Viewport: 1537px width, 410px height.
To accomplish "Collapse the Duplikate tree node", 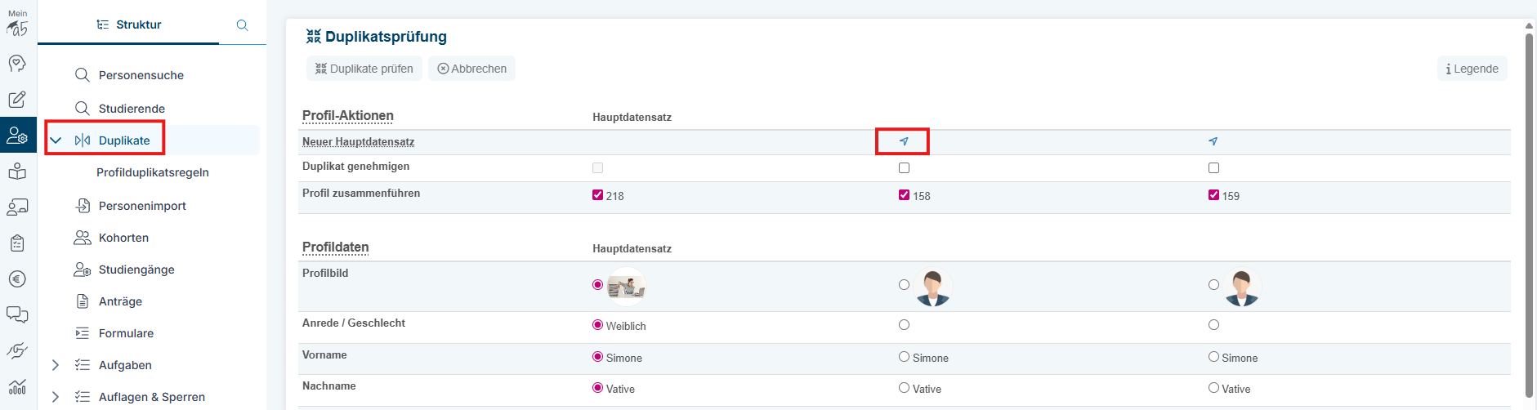I will [x=56, y=140].
